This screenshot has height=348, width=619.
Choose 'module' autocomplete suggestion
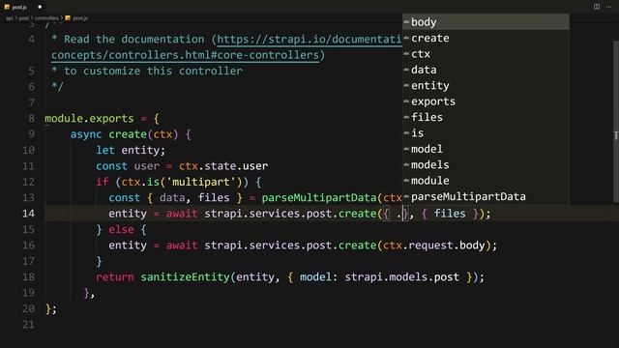click(486, 181)
